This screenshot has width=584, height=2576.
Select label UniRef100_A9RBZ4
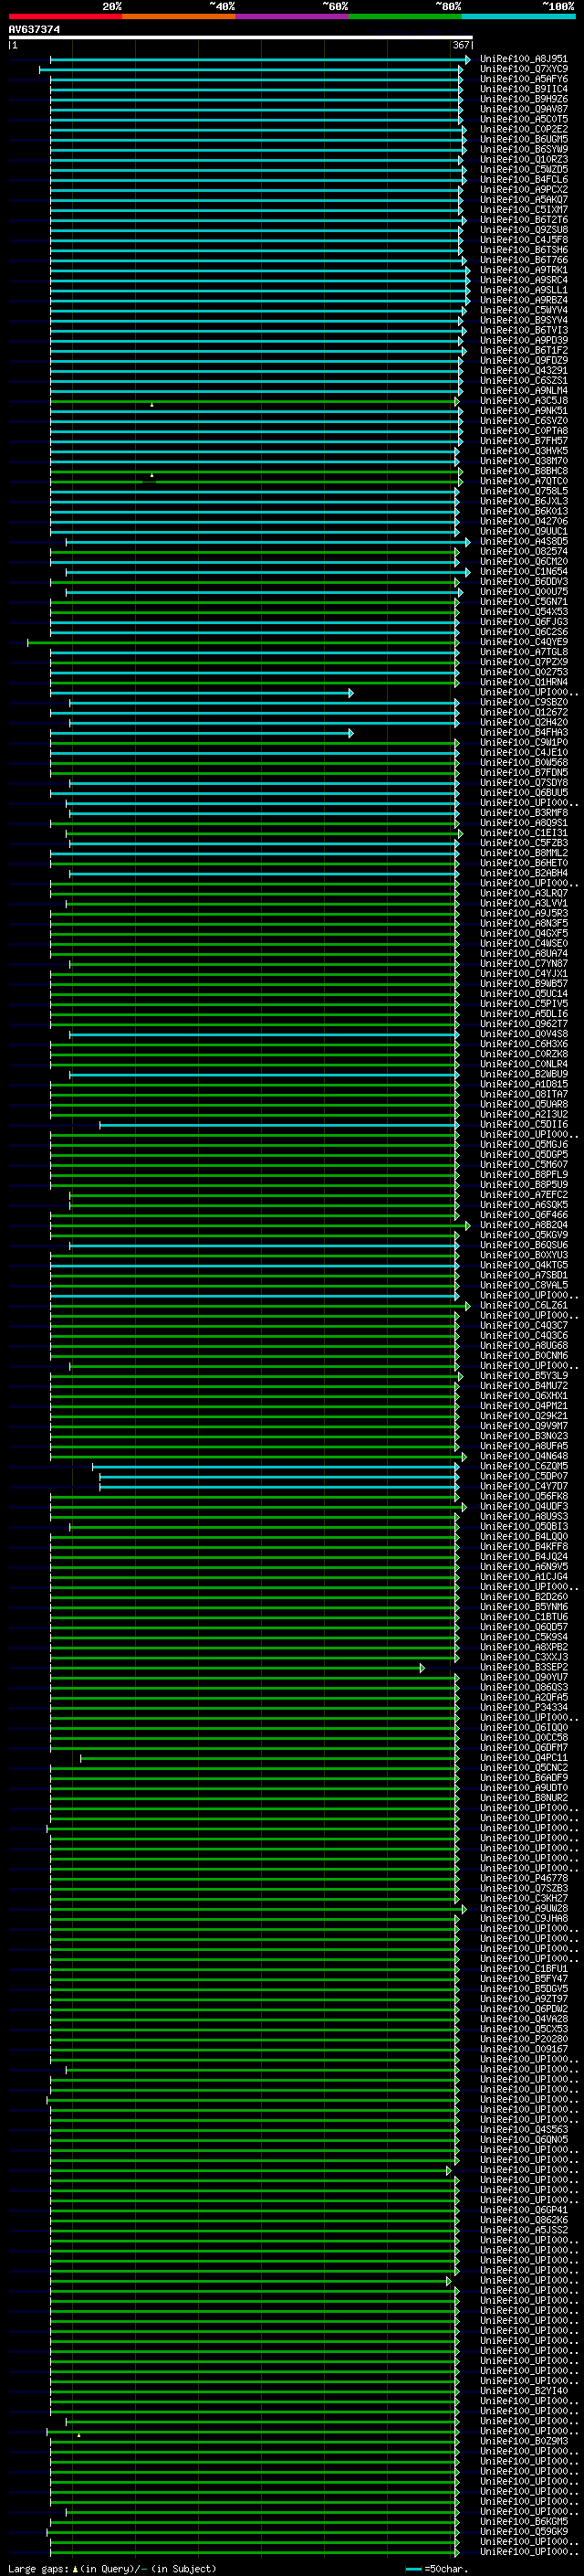pos(523,300)
